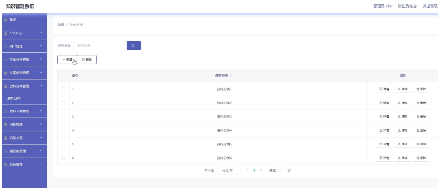The width and height of the screenshot is (438, 188).
Task: Expand 资料下载管理 menu chevron
Action: (x=41, y=111)
